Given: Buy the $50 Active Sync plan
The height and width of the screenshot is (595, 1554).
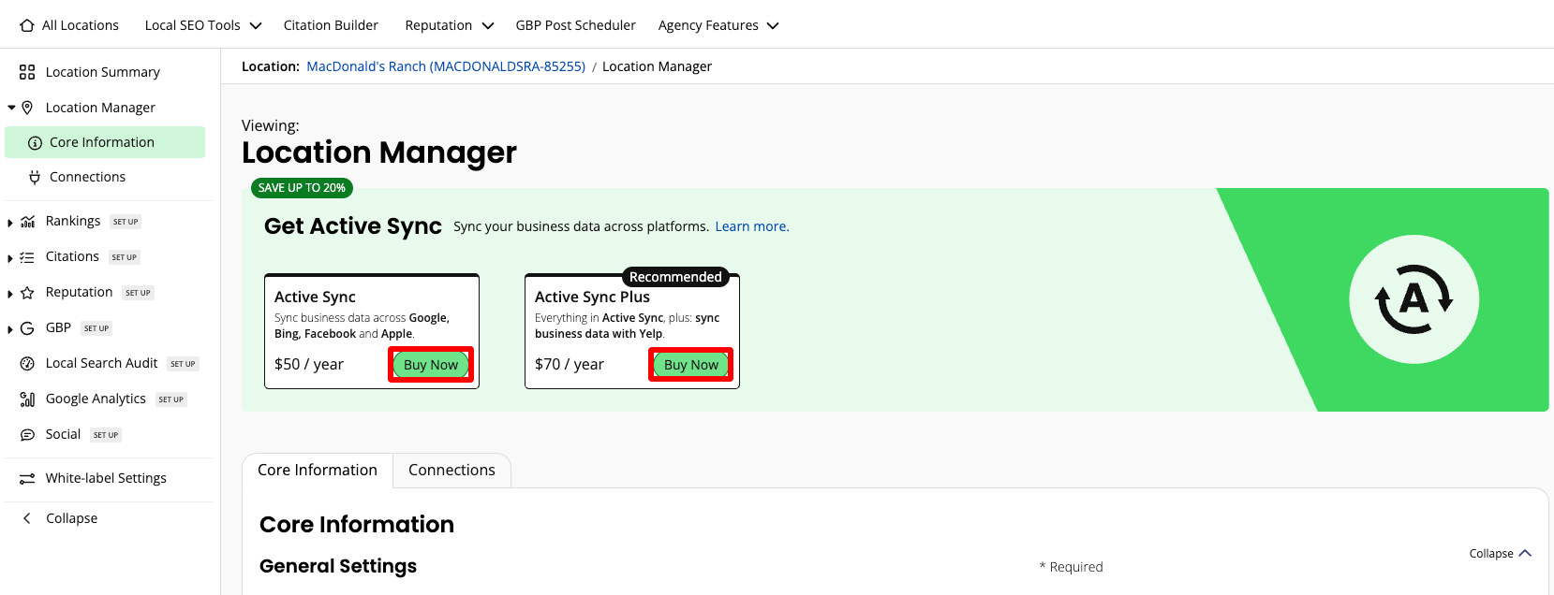Looking at the screenshot, I should tap(431, 365).
